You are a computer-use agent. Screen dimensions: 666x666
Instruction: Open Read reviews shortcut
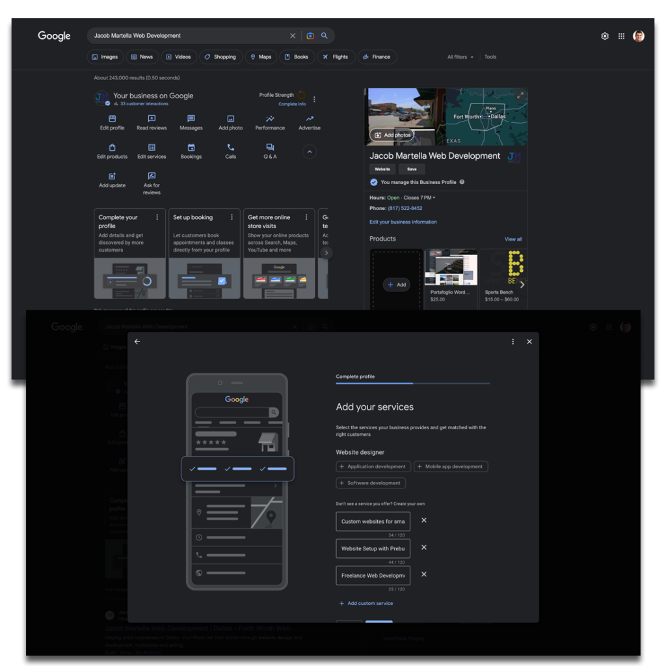(x=152, y=122)
